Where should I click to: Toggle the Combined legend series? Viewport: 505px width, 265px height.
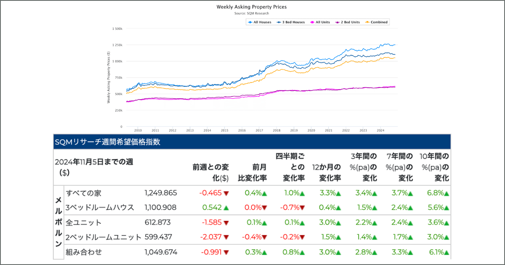coord(376,22)
